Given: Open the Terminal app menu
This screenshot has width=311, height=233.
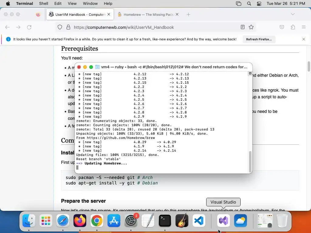Looking at the screenshot, I should click(25, 4).
